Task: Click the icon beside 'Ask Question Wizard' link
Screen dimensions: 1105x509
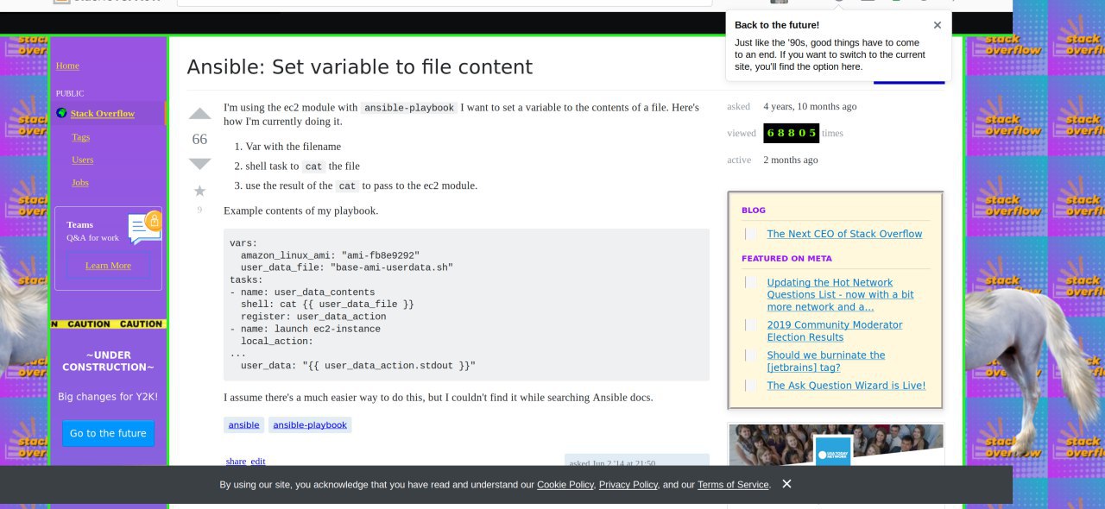Action: pyautogui.click(x=750, y=386)
